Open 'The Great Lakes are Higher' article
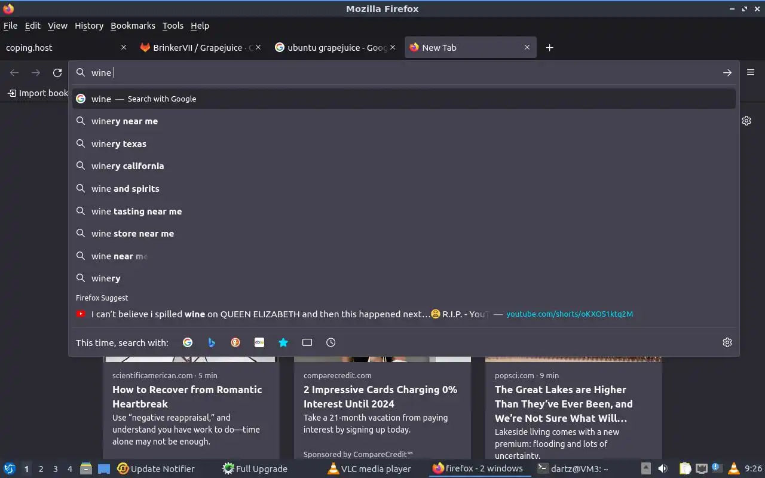This screenshot has height=478, width=765. click(x=564, y=404)
